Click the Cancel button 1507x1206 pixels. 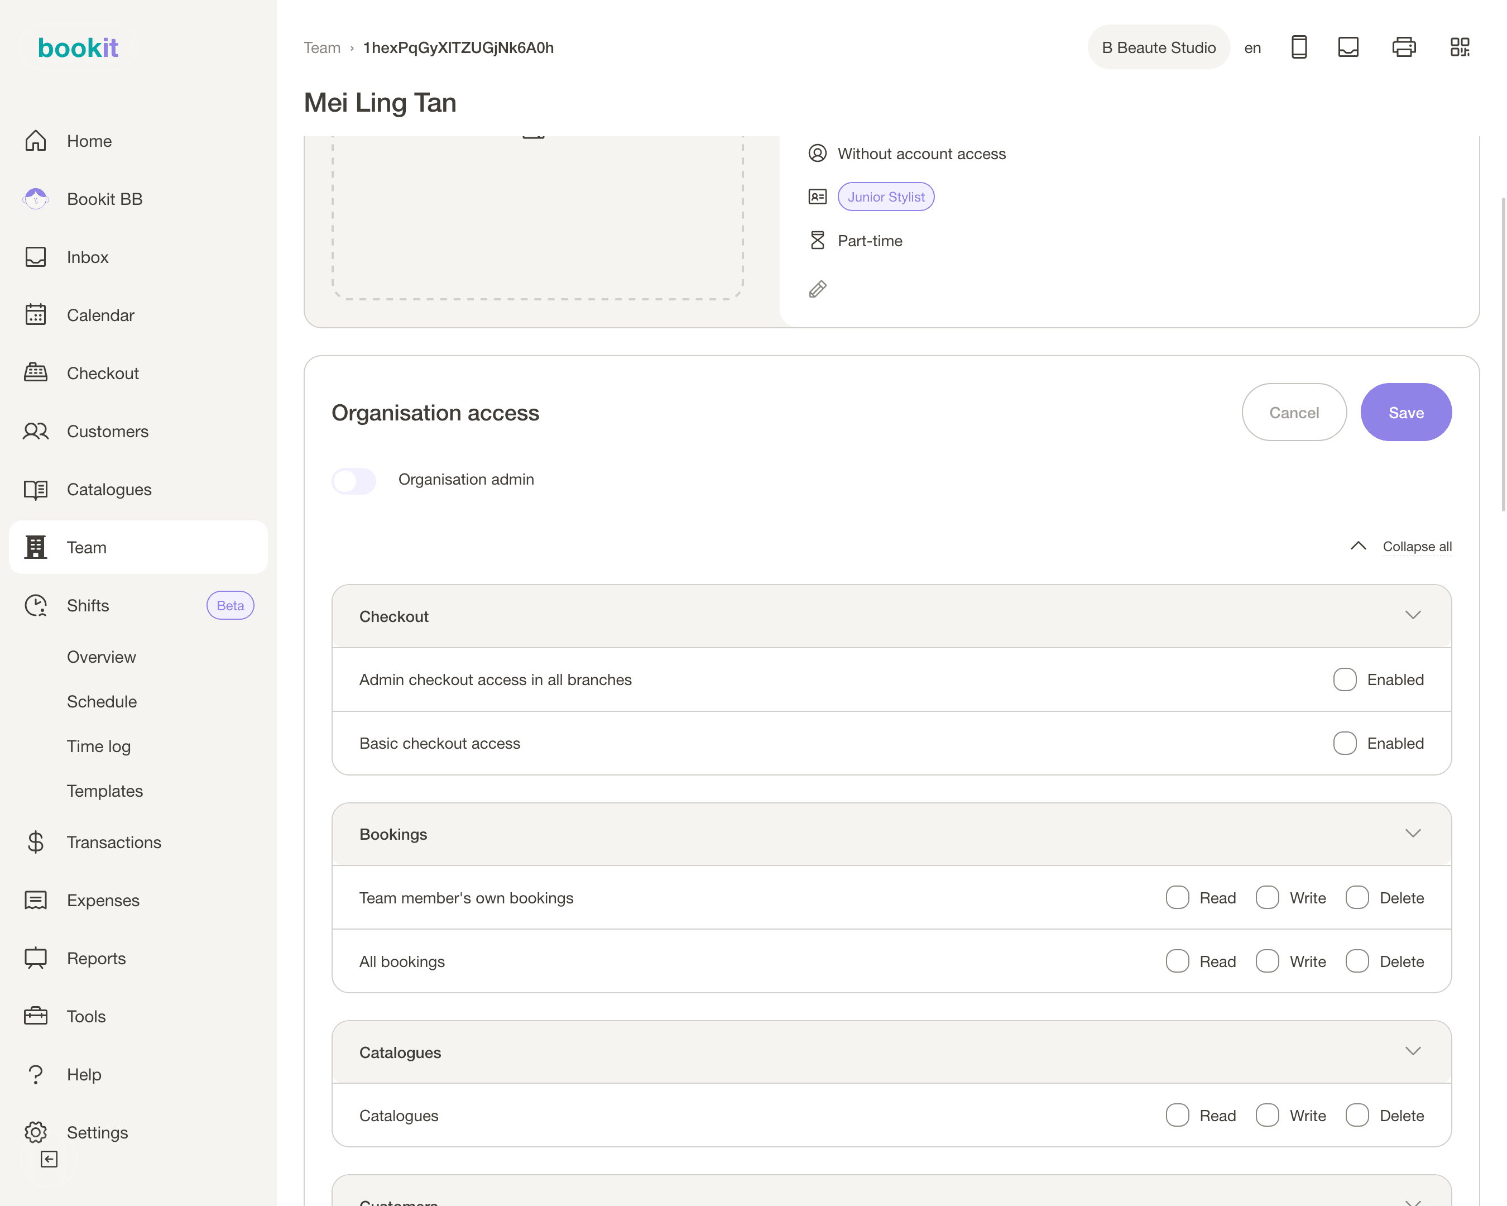tap(1294, 413)
